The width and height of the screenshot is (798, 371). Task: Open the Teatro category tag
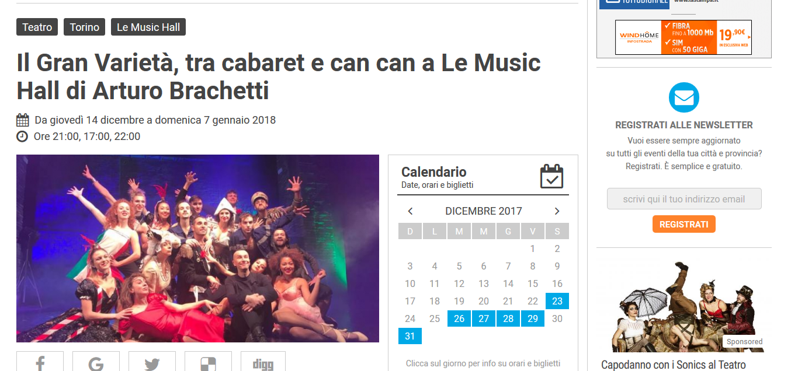[37, 27]
